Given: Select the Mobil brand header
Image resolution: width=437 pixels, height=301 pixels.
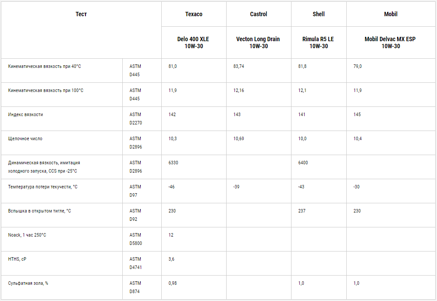Looking at the screenshot, I should click(x=391, y=14).
